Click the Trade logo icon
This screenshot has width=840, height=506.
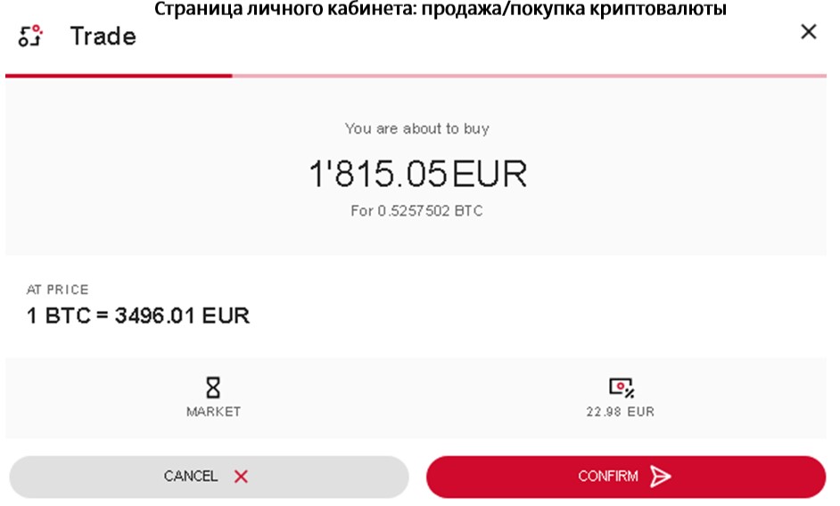coord(30,36)
